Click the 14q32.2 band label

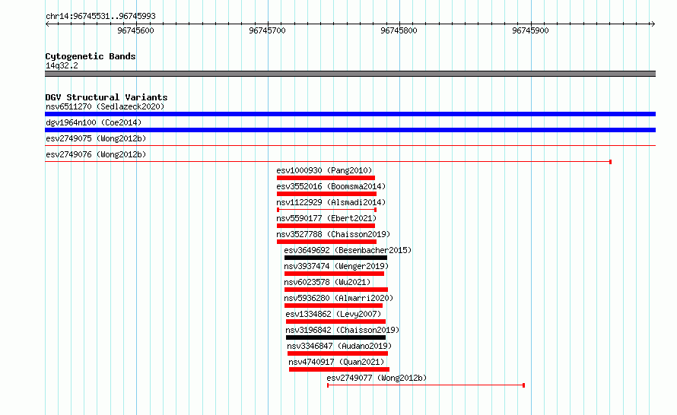(x=62, y=65)
